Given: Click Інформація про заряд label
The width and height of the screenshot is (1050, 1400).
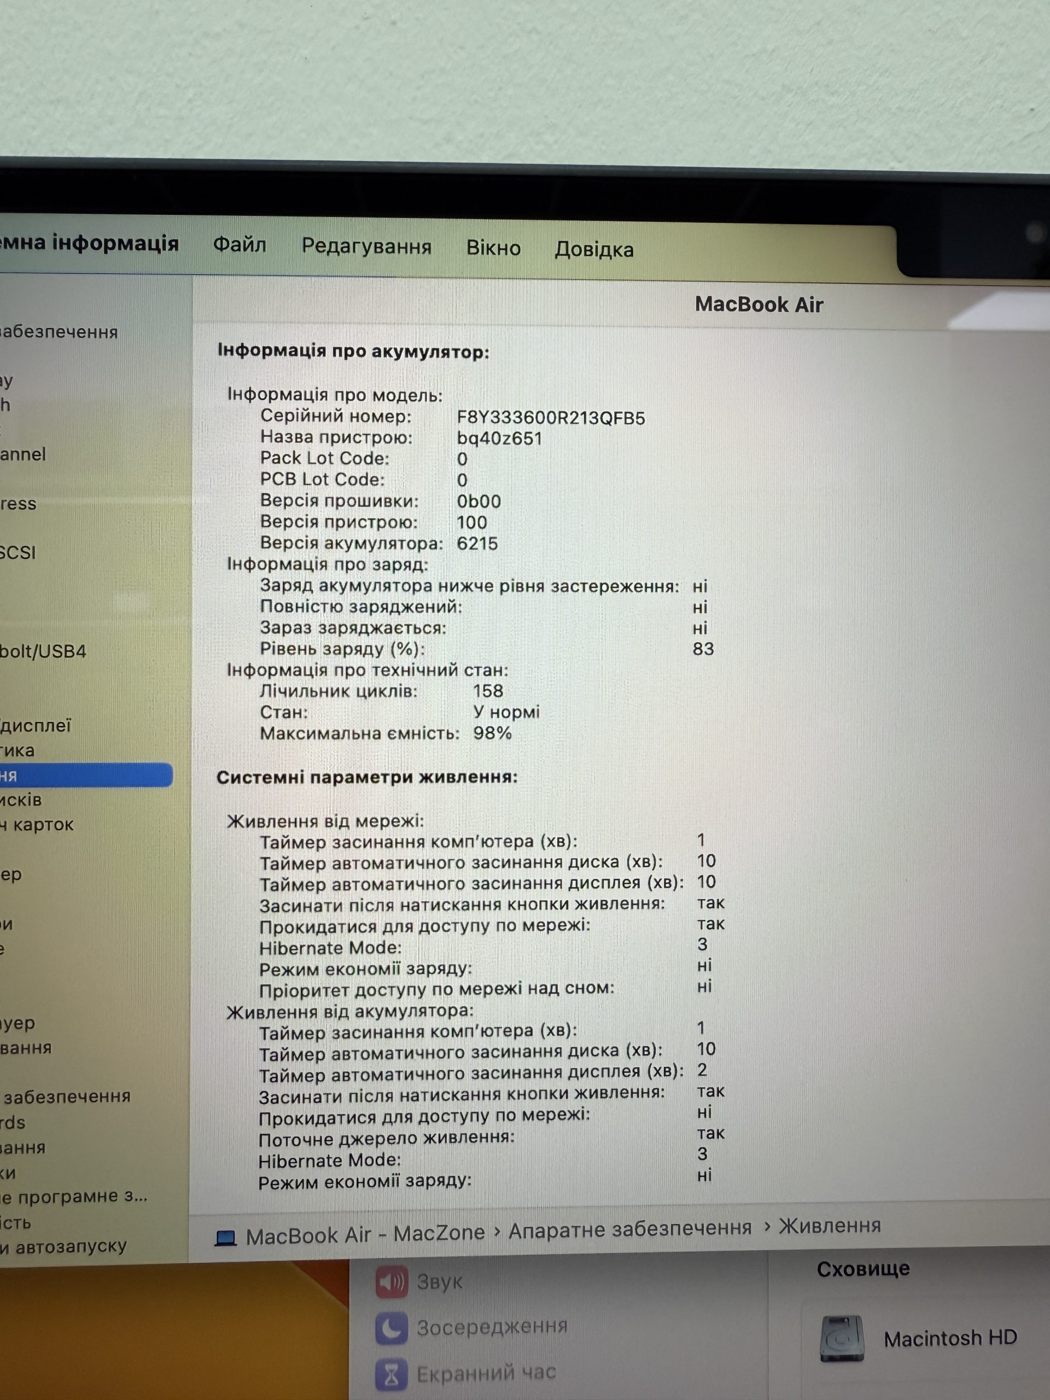Looking at the screenshot, I should coord(328,564).
